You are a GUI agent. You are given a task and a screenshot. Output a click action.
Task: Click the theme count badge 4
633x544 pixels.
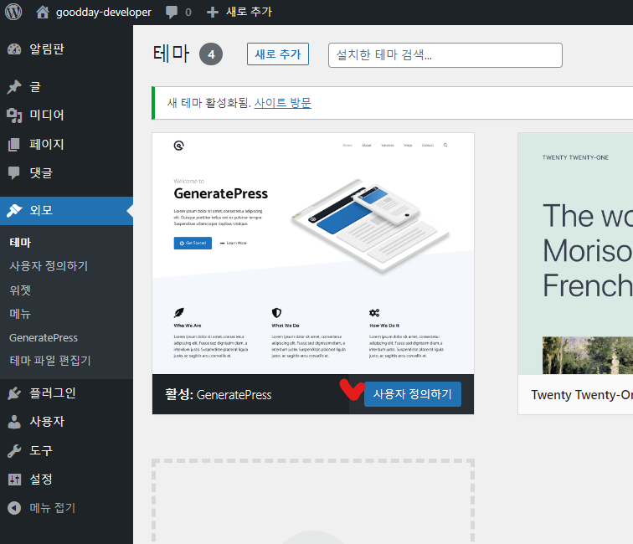211,54
